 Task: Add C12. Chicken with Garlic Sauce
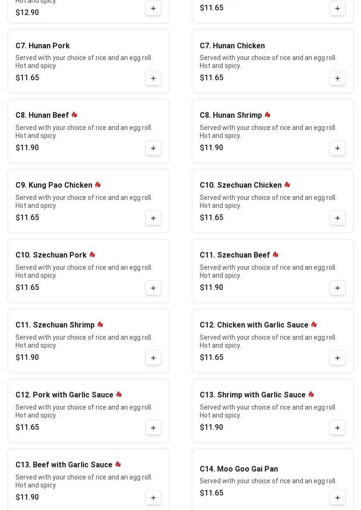338,358
